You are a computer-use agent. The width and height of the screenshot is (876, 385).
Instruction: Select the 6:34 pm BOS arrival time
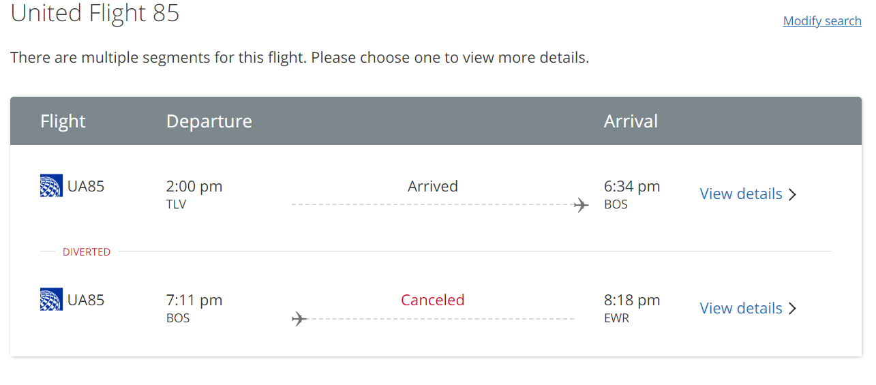click(632, 194)
